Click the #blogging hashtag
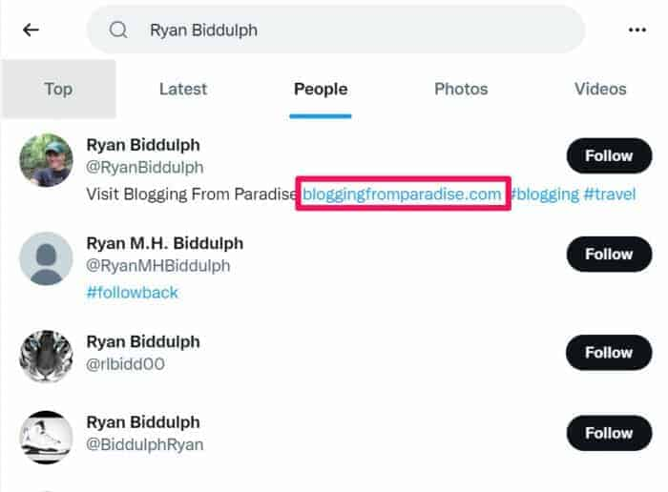The image size is (668, 492). [543, 194]
